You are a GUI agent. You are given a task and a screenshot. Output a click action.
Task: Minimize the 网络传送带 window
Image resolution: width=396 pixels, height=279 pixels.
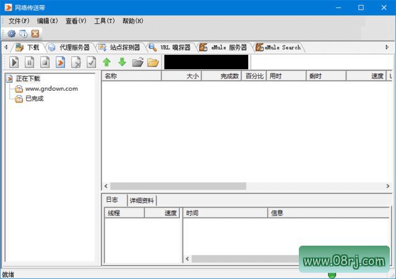click(338, 7)
